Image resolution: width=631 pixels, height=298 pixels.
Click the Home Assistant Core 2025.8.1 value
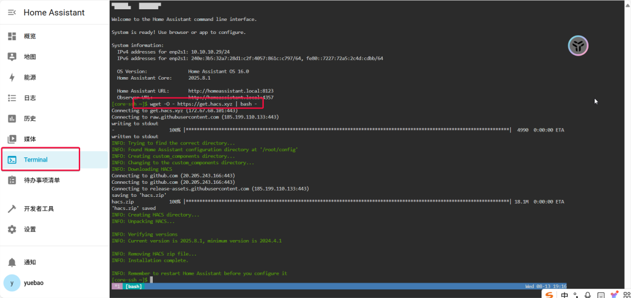[199, 78]
